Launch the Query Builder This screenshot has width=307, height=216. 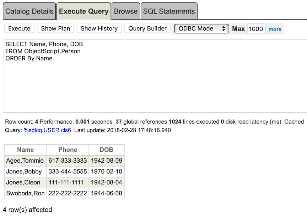click(x=147, y=29)
